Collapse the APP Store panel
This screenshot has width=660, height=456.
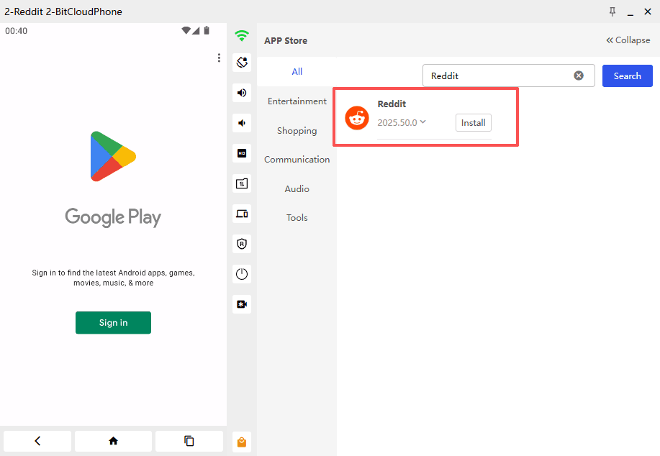pyautogui.click(x=628, y=40)
